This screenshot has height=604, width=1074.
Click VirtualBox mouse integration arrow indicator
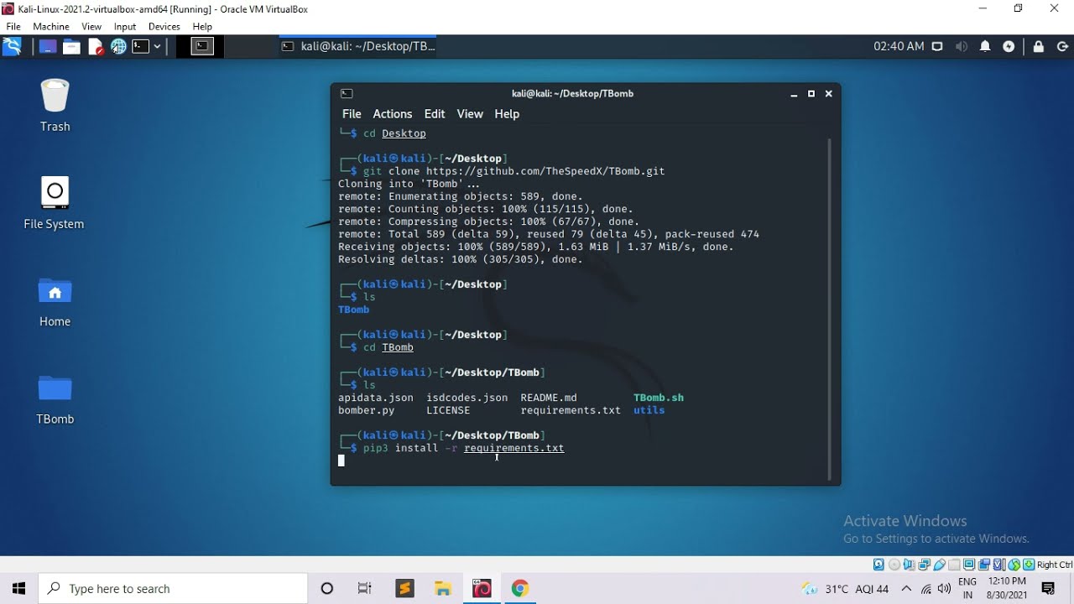(1014, 565)
